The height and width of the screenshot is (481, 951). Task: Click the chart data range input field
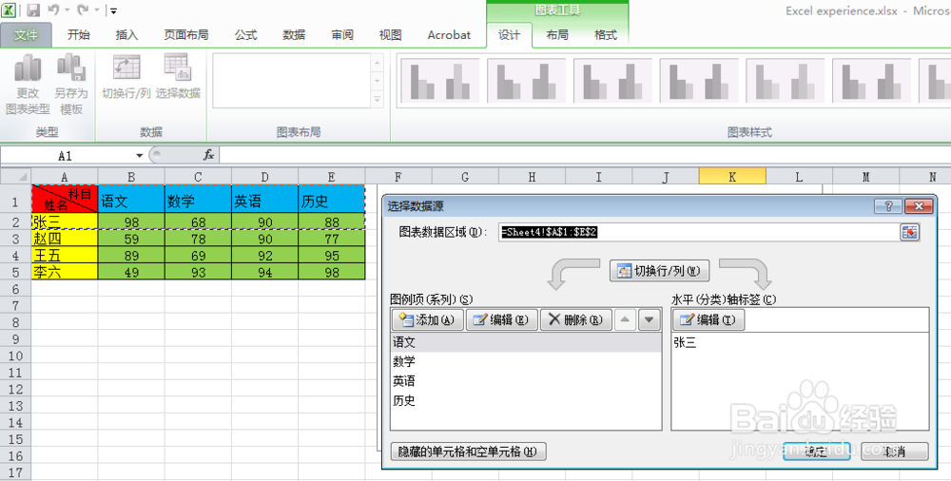click(x=697, y=232)
